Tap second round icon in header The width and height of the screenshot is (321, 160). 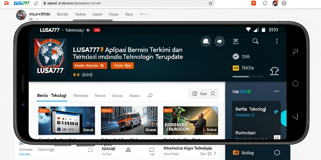219,42
